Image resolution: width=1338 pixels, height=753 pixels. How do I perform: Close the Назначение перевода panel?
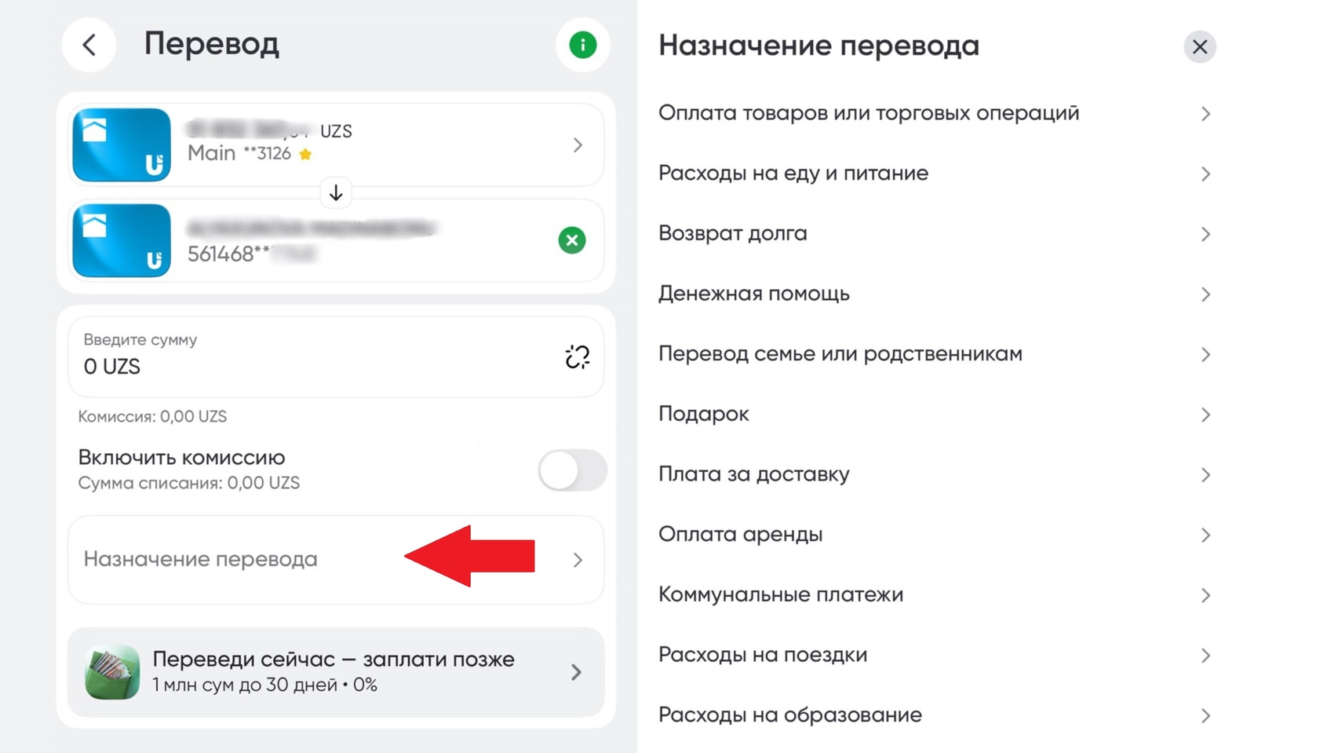point(1199,47)
